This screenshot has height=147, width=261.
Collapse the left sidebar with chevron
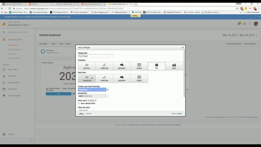[31, 141]
